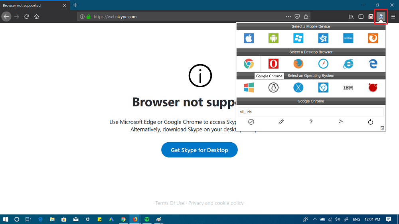Expand the popup using corner icon
The width and height of the screenshot is (399, 224).
(x=382, y=128)
